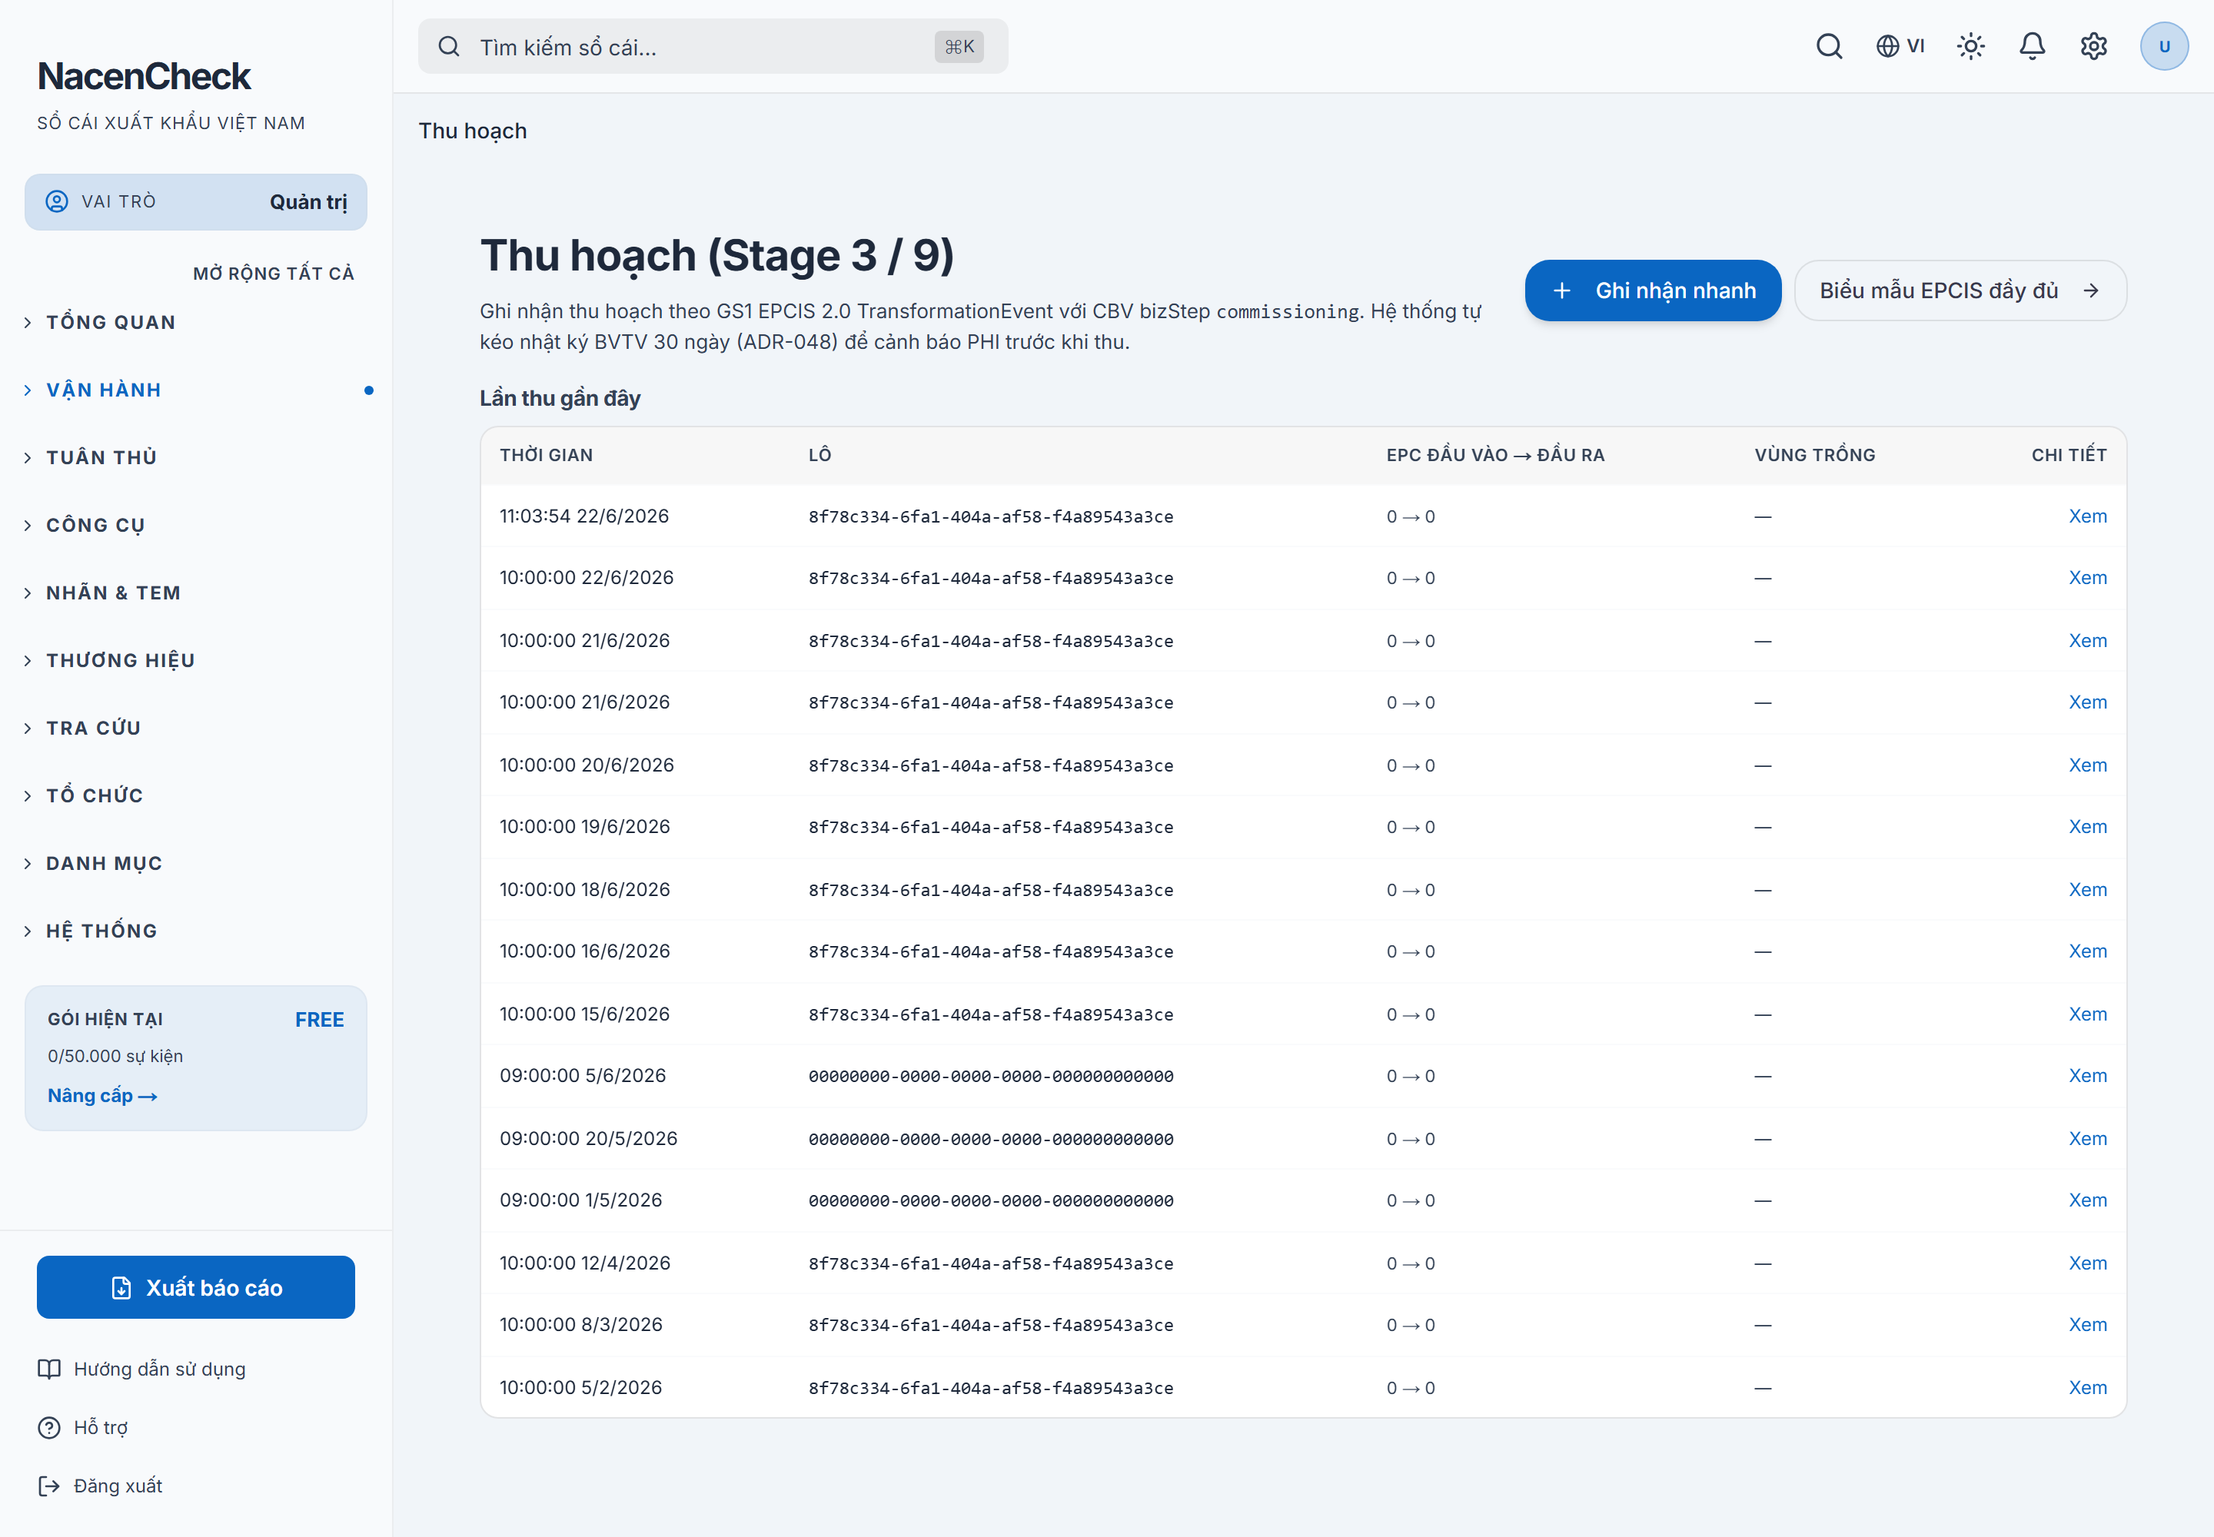Open Biểu mẫu EPCIS đầy đủ

1960,290
